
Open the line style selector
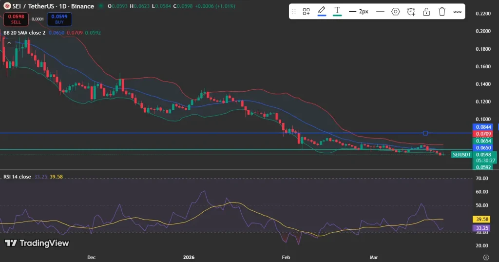(x=380, y=12)
